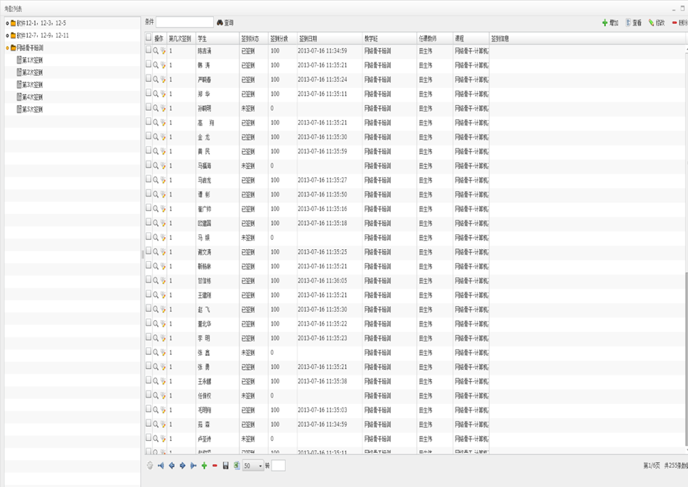Click the red minus icon in the bottom pager bar

pyautogui.click(x=215, y=466)
